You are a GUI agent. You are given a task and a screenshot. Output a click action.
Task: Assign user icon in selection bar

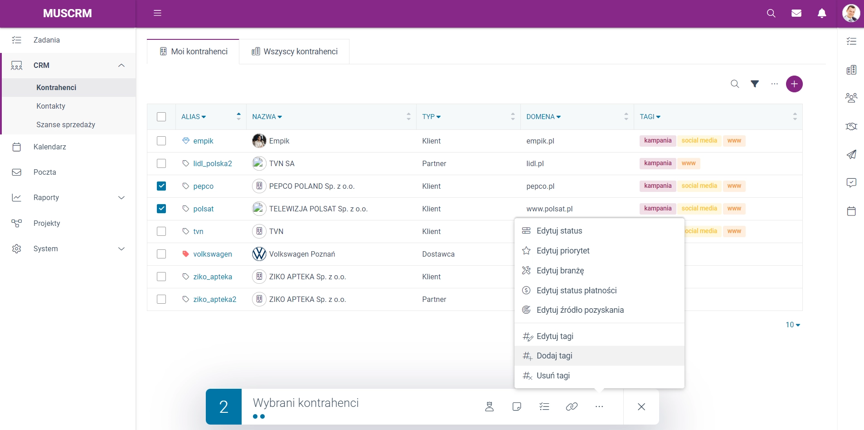coord(489,406)
